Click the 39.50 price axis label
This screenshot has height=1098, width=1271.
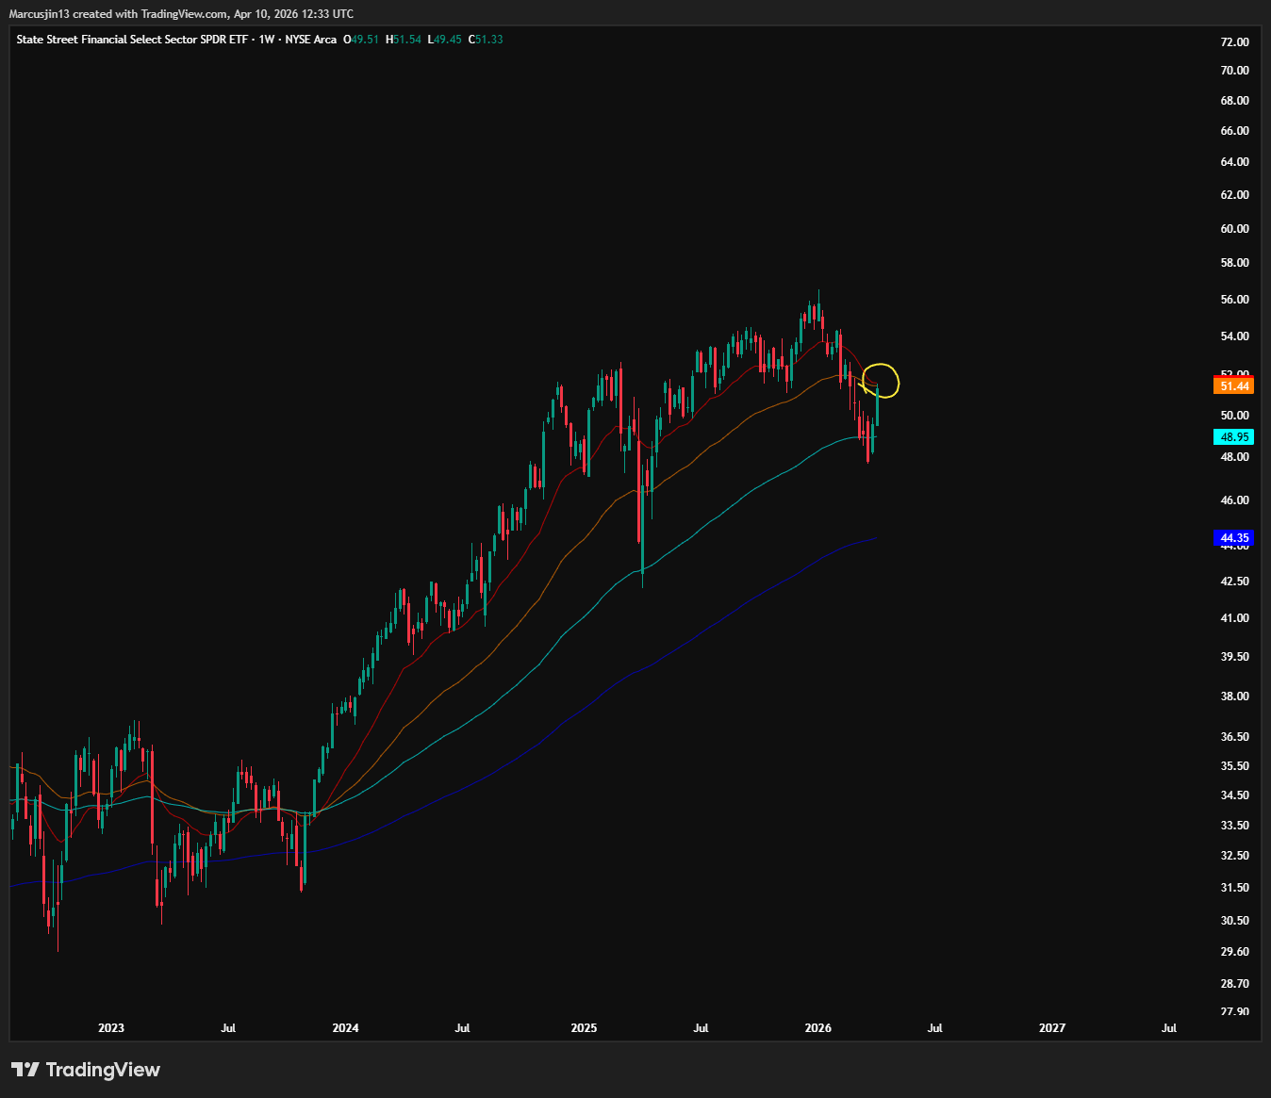(x=1234, y=657)
